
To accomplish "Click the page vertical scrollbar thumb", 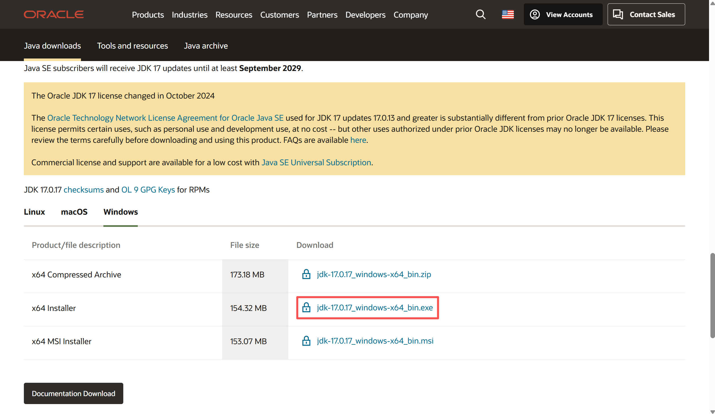I will (x=712, y=295).
